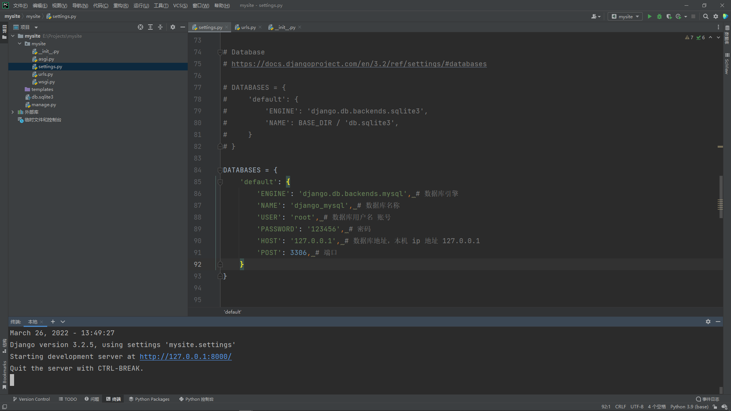Open project view mode dropdown arrow
Screen dimensions: 731x411
(36, 27)
